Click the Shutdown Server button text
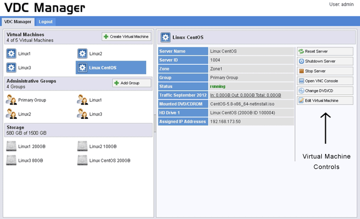This screenshot has height=219, width=360. click(320, 61)
